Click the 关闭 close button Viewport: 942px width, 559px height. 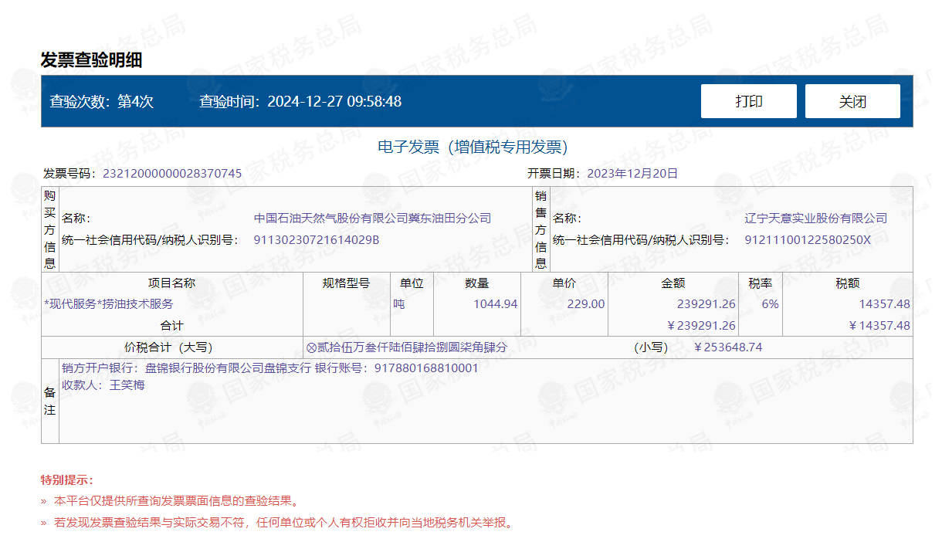[852, 101]
